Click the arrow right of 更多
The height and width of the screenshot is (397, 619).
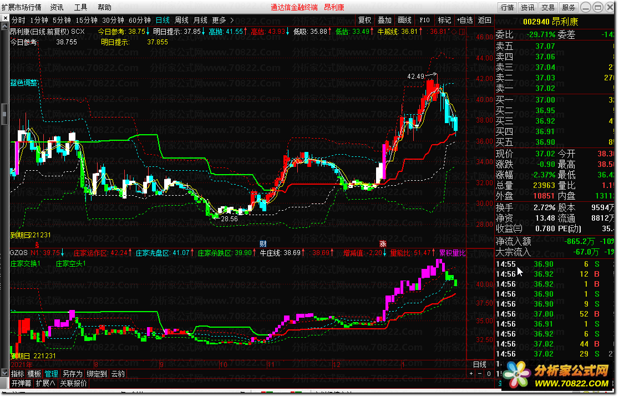[x=232, y=20]
